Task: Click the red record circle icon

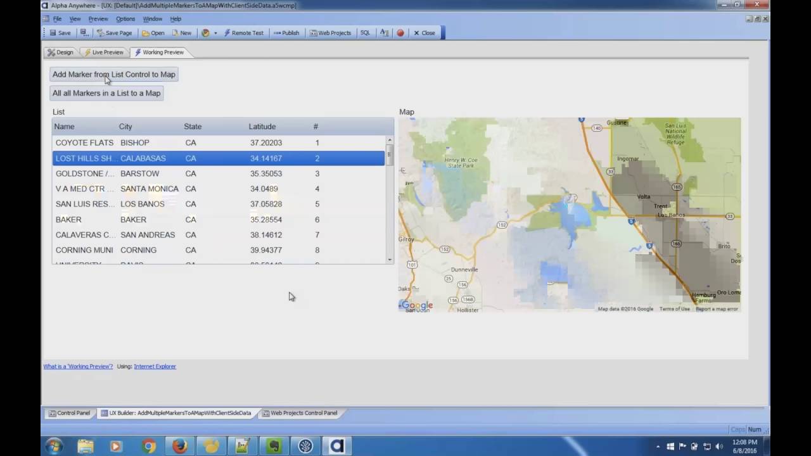Action: point(400,33)
